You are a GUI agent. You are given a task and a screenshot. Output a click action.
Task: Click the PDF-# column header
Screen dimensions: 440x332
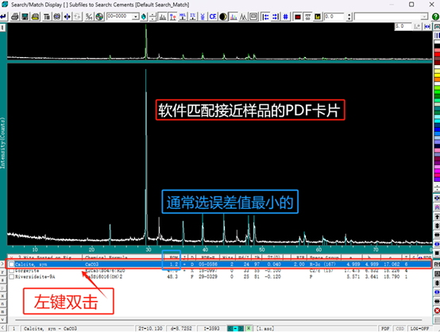[x=207, y=257]
